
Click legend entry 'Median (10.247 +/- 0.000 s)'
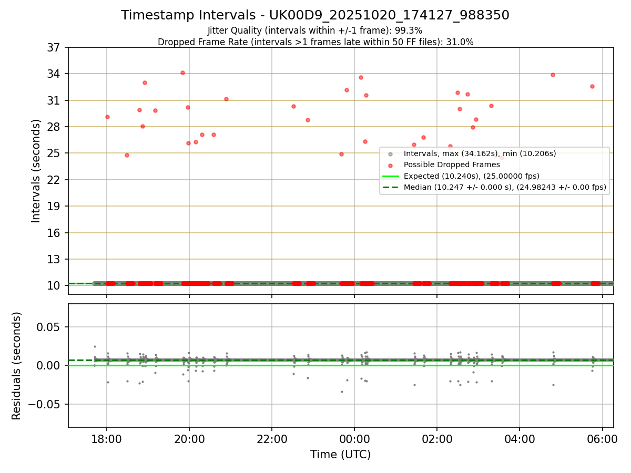coord(505,187)
